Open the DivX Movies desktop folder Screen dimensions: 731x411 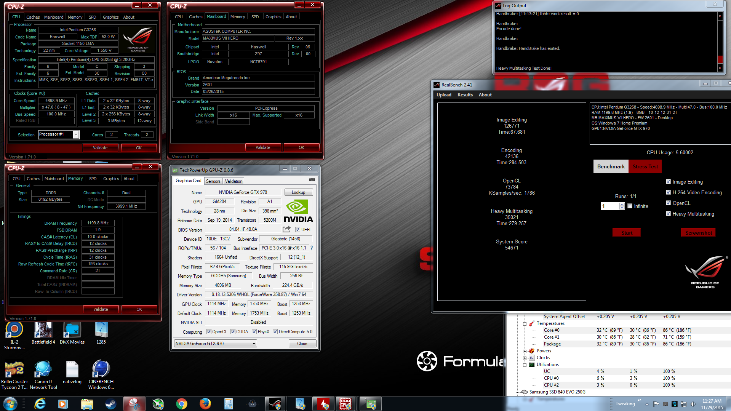click(72, 333)
